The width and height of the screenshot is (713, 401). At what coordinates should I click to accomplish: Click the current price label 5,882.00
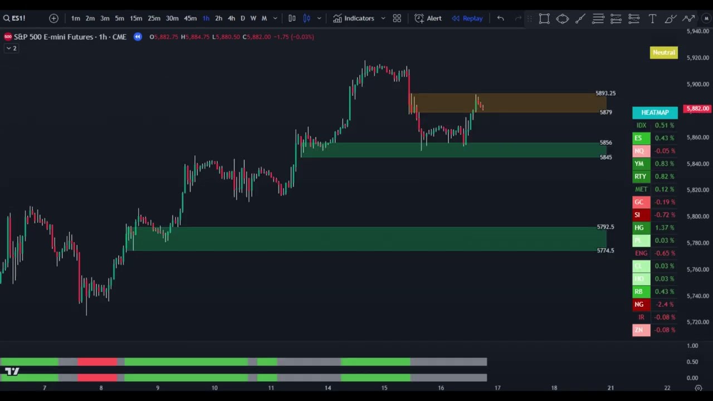697,109
